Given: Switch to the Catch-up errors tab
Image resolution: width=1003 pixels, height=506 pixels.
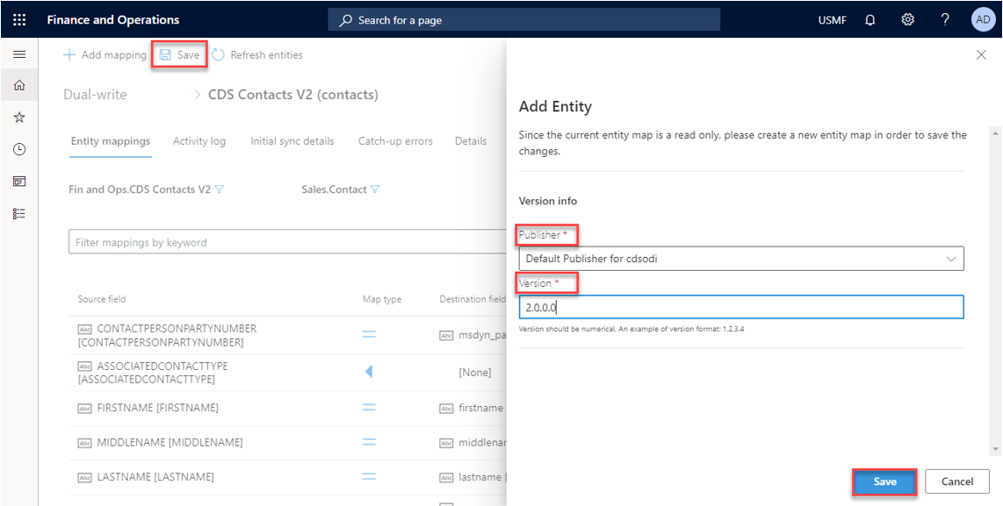Looking at the screenshot, I should 395,140.
